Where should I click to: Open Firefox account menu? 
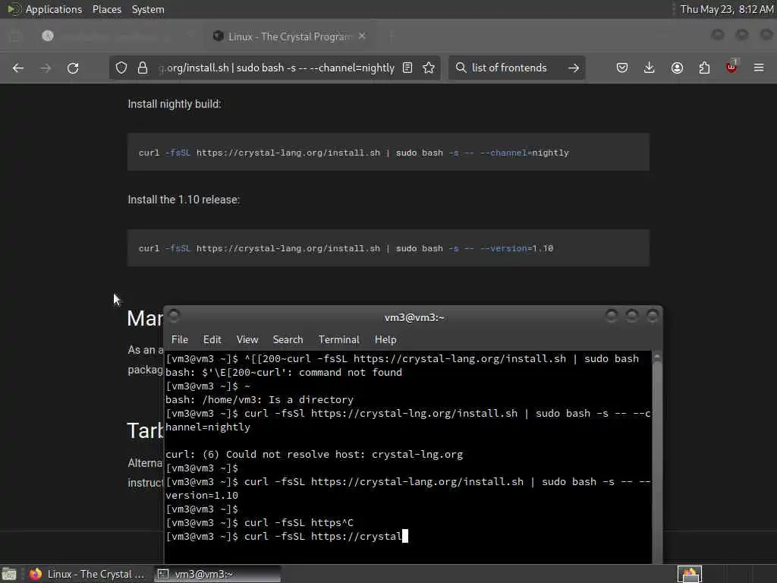677,68
